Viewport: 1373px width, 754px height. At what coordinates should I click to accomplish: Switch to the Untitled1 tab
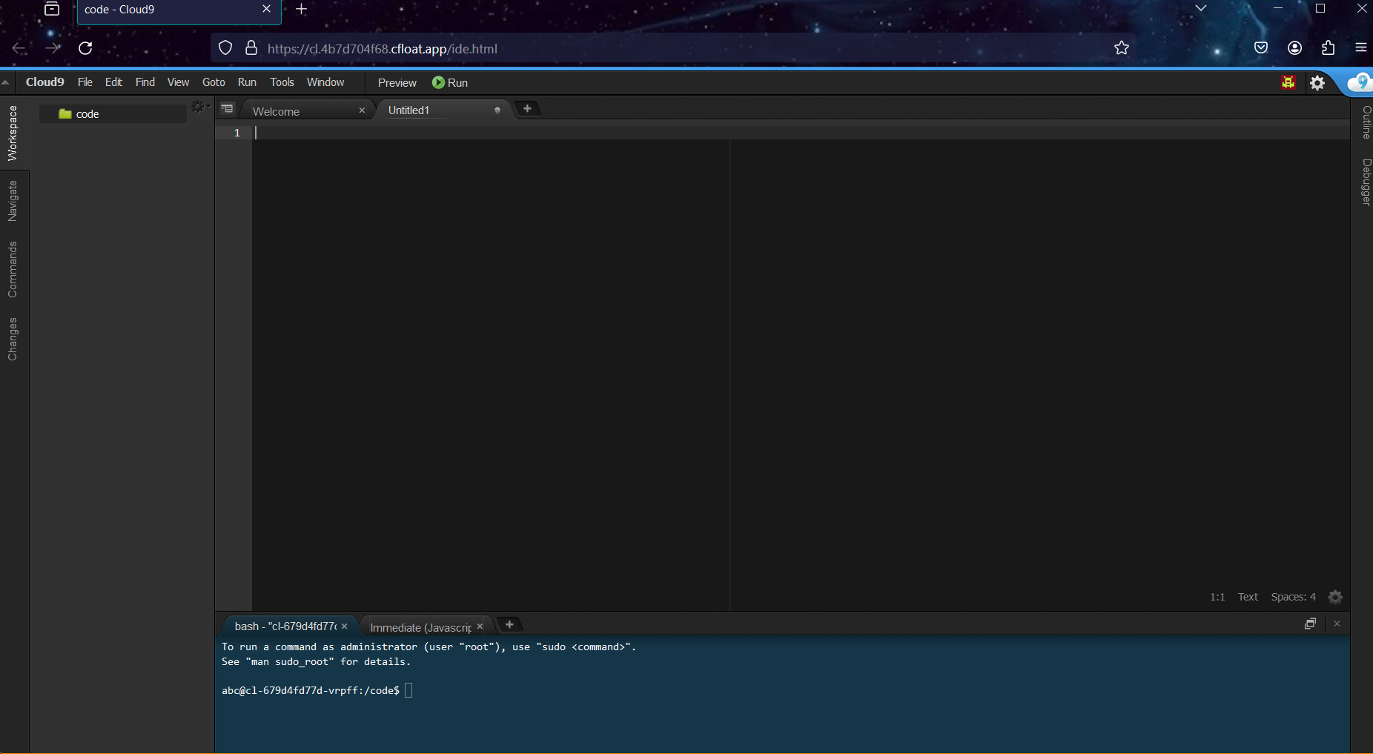click(x=443, y=110)
